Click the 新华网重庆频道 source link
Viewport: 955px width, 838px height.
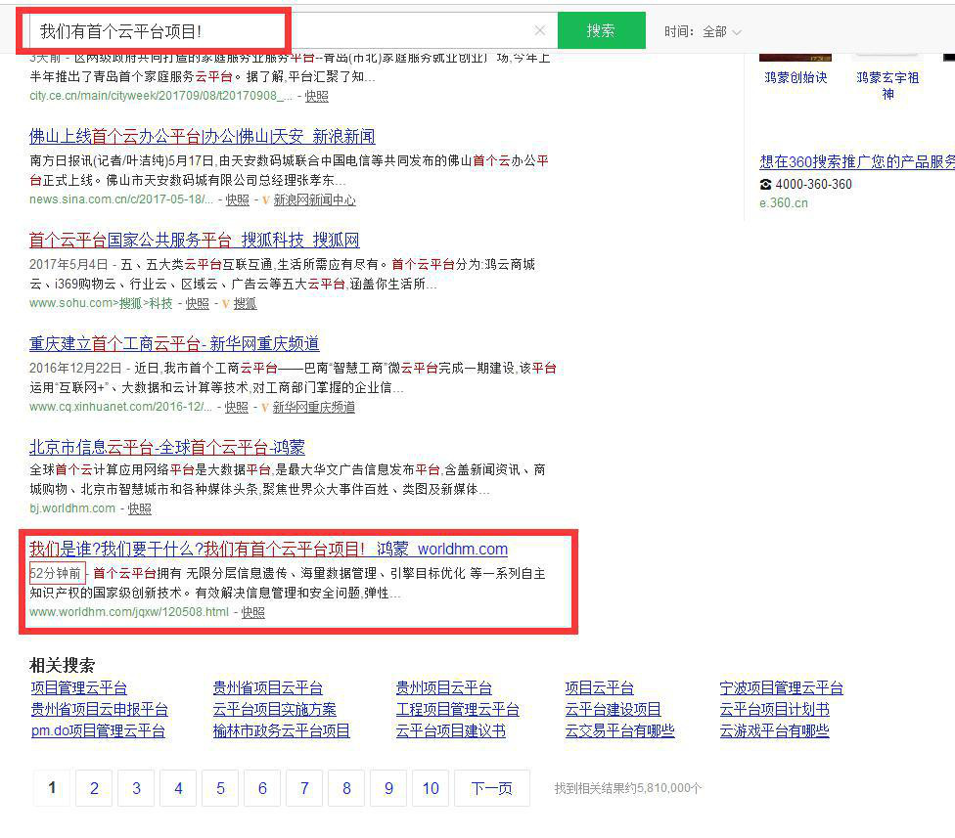(x=314, y=407)
